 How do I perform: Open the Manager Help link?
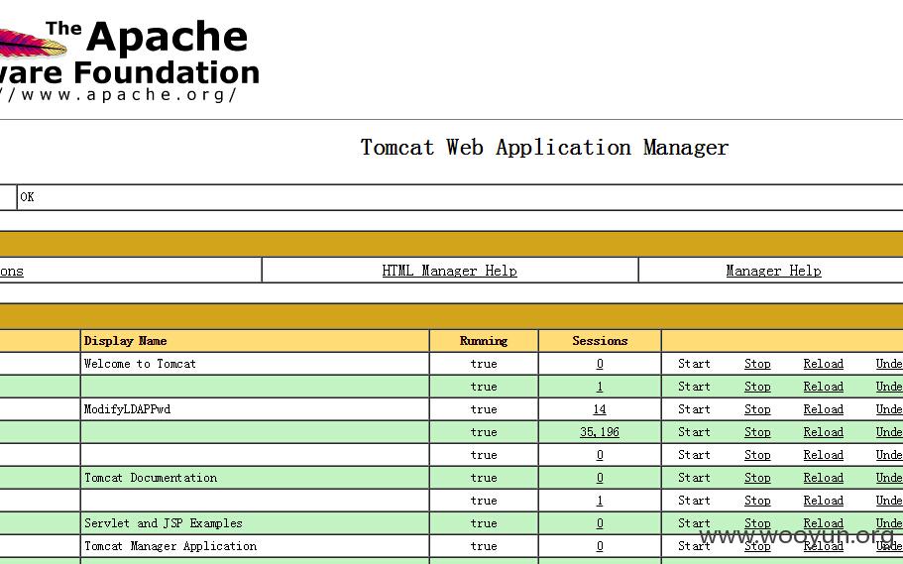pos(773,271)
